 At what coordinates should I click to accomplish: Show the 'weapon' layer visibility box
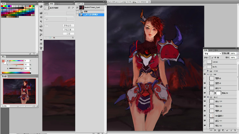205,62
